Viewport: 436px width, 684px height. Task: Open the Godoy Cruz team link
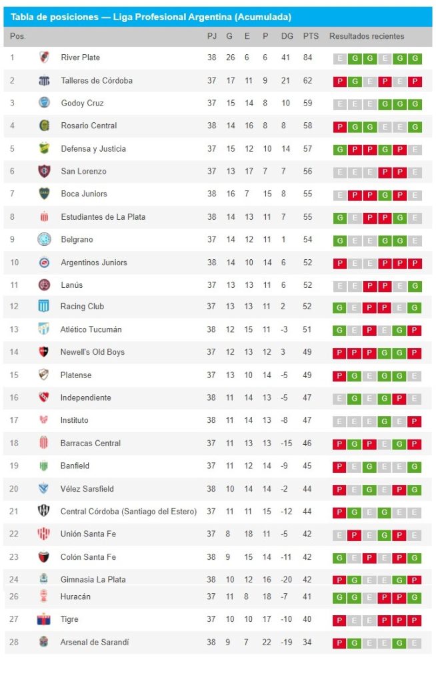coord(82,103)
